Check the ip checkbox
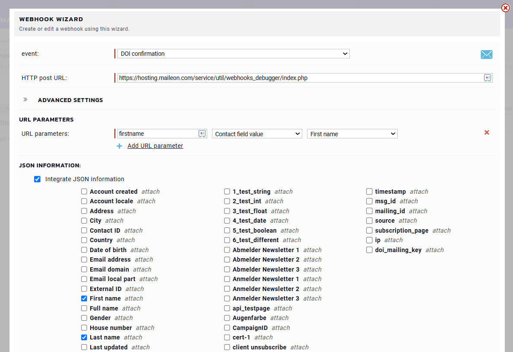The image size is (513, 352). [x=369, y=240]
